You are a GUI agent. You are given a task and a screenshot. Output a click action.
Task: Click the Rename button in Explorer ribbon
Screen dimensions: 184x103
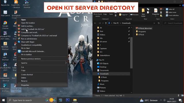[x=134, y=15]
